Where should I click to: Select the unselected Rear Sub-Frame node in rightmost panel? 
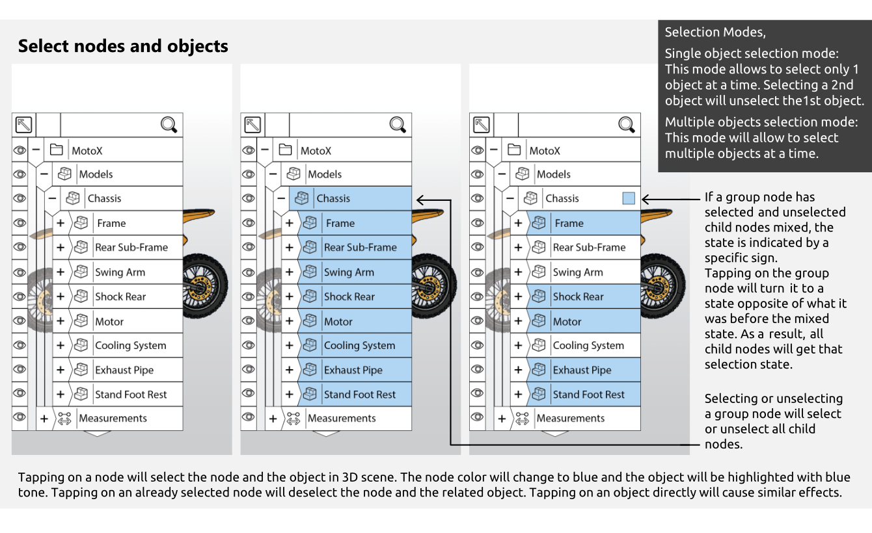[588, 248]
